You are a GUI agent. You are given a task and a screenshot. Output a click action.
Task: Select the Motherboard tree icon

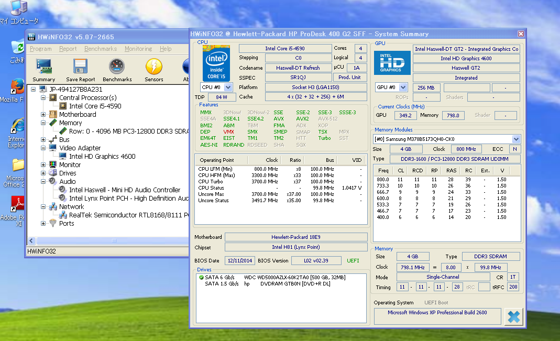tap(53, 114)
